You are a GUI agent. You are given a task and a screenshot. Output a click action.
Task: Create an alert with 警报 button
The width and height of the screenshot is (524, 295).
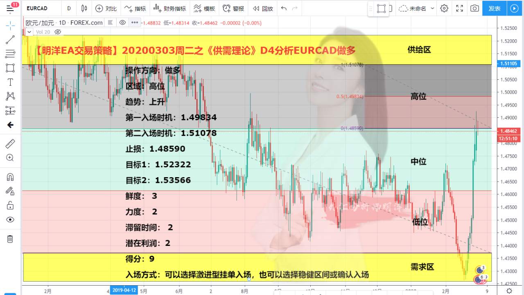[233, 8]
